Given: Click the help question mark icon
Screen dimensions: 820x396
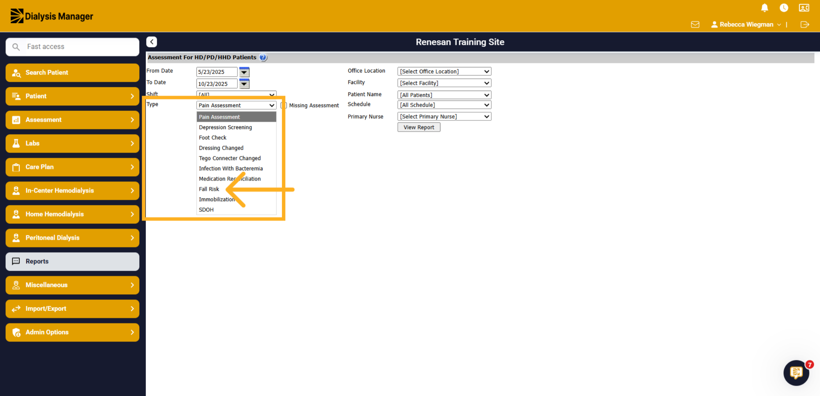Looking at the screenshot, I should 263,57.
